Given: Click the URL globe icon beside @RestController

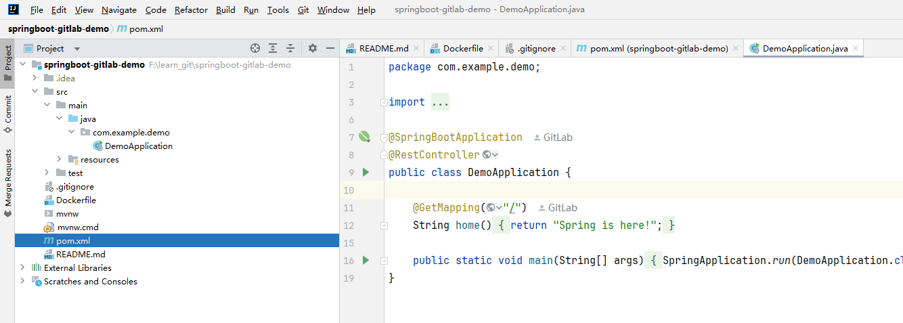Looking at the screenshot, I should (491, 155).
